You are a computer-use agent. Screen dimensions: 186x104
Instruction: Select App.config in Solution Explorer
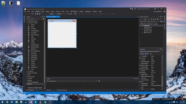(x=149, y=31)
